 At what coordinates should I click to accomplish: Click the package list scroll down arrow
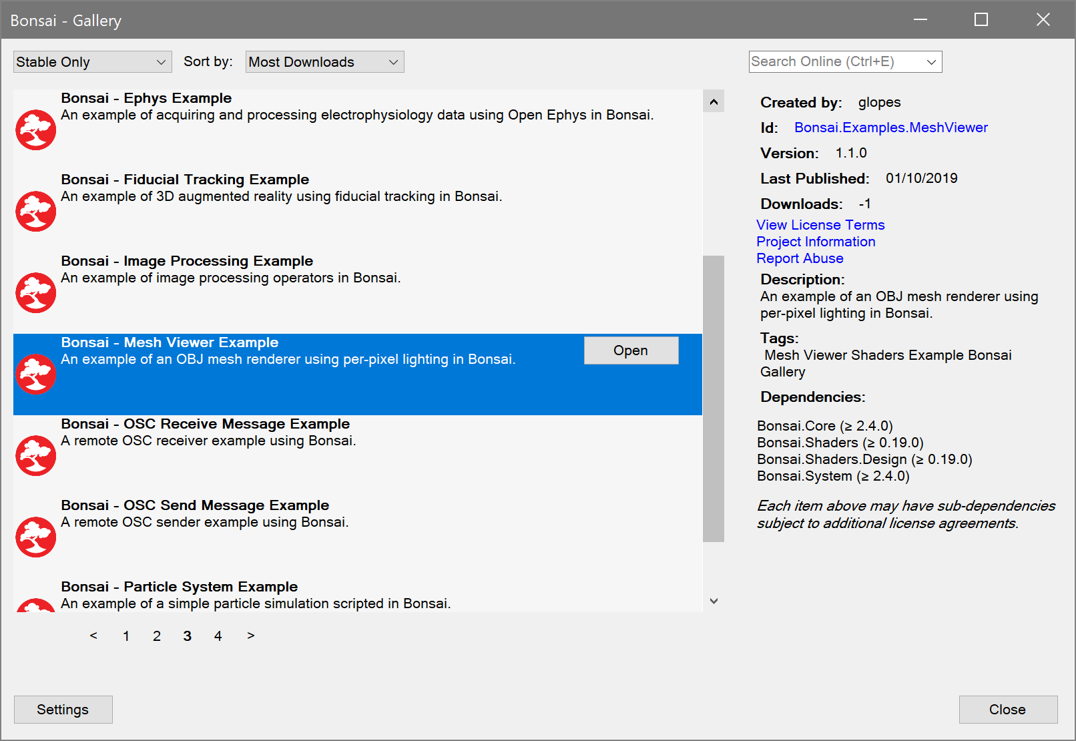point(714,601)
